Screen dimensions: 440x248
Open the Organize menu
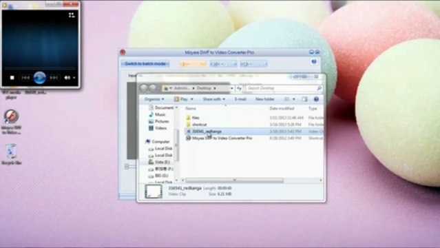154,99
